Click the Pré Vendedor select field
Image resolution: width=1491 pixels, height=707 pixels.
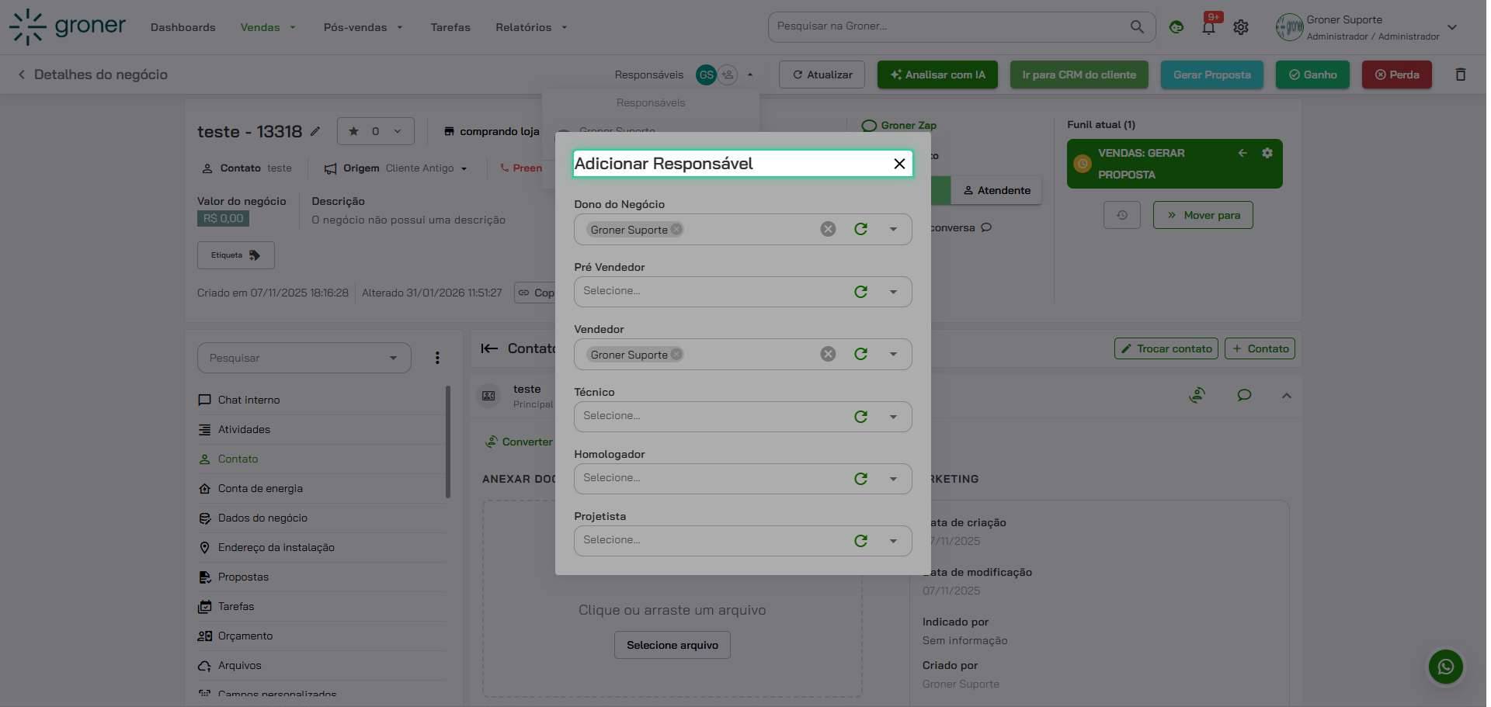711,292
